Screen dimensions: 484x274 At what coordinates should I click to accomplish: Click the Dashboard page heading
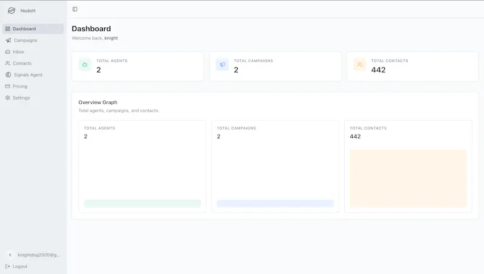(91, 28)
